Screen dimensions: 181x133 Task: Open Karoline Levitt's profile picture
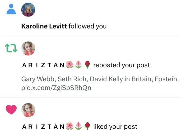point(28,10)
